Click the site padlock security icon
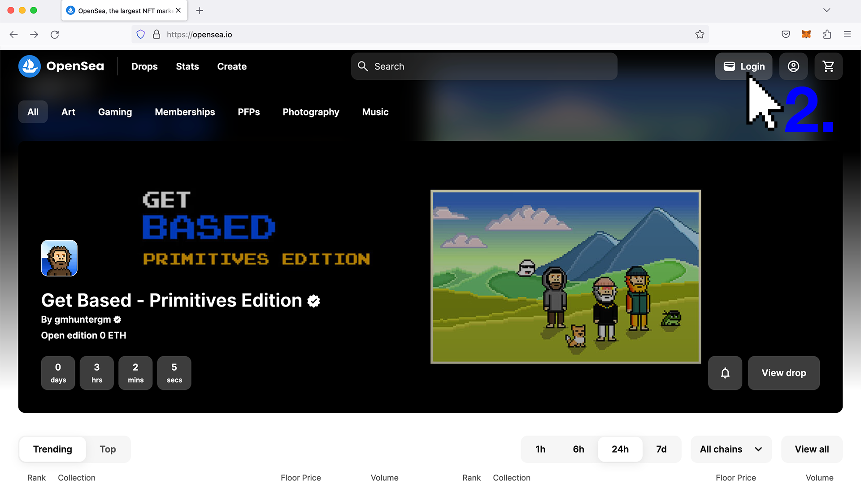This screenshot has width=861, height=484. (157, 35)
